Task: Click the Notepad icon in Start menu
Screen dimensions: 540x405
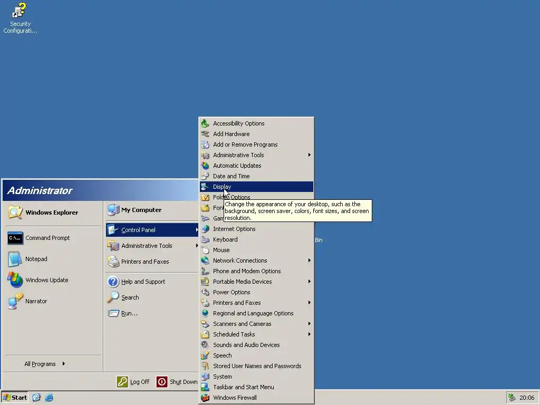Action: (x=15, y=259)
